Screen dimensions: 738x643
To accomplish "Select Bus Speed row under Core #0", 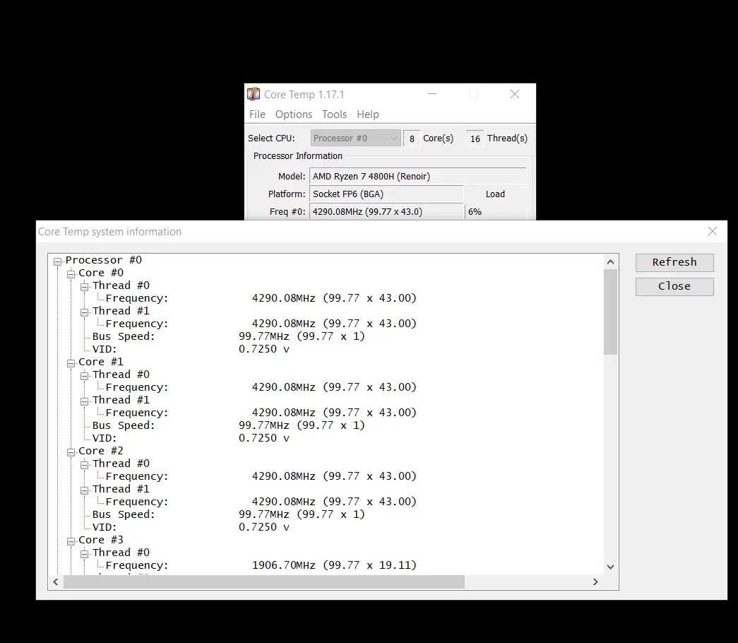I will coord(229,336).
